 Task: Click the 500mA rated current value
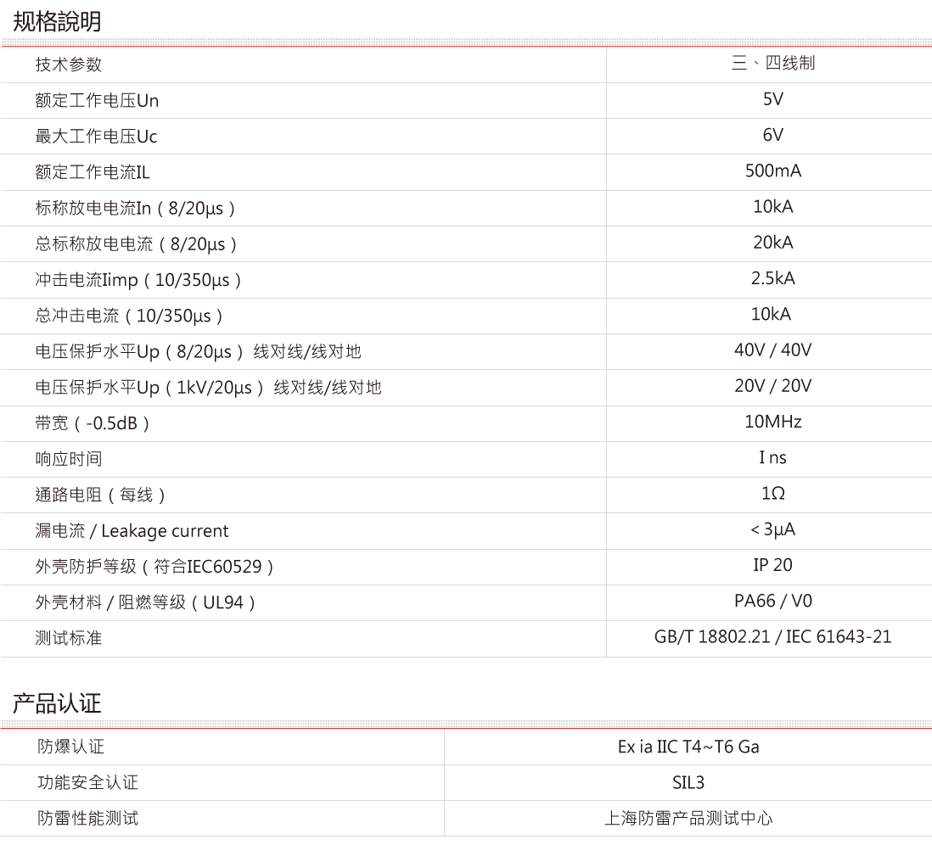pos(772,171)
